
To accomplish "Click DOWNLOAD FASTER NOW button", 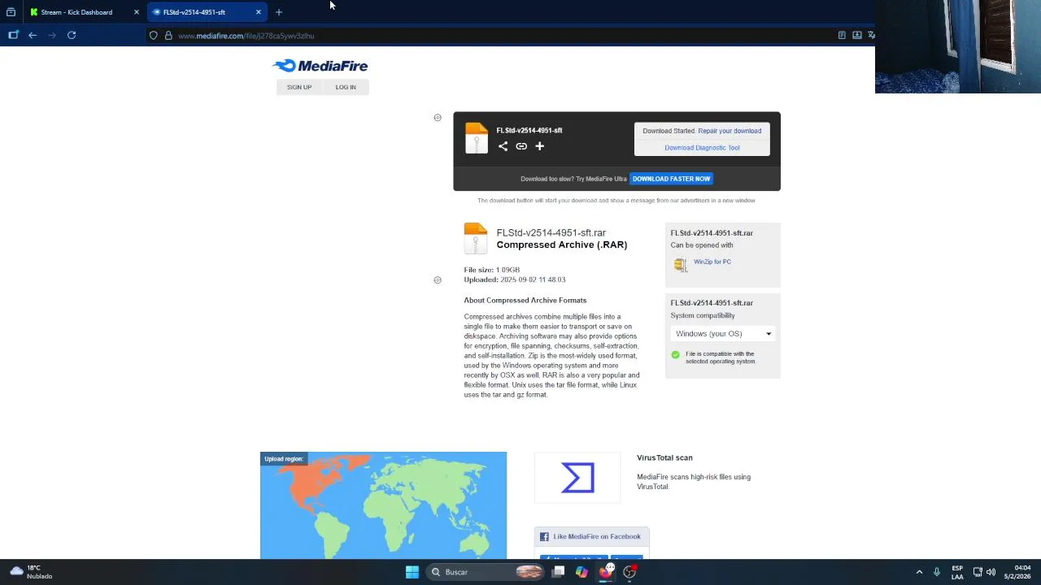I will click(671, 179).
